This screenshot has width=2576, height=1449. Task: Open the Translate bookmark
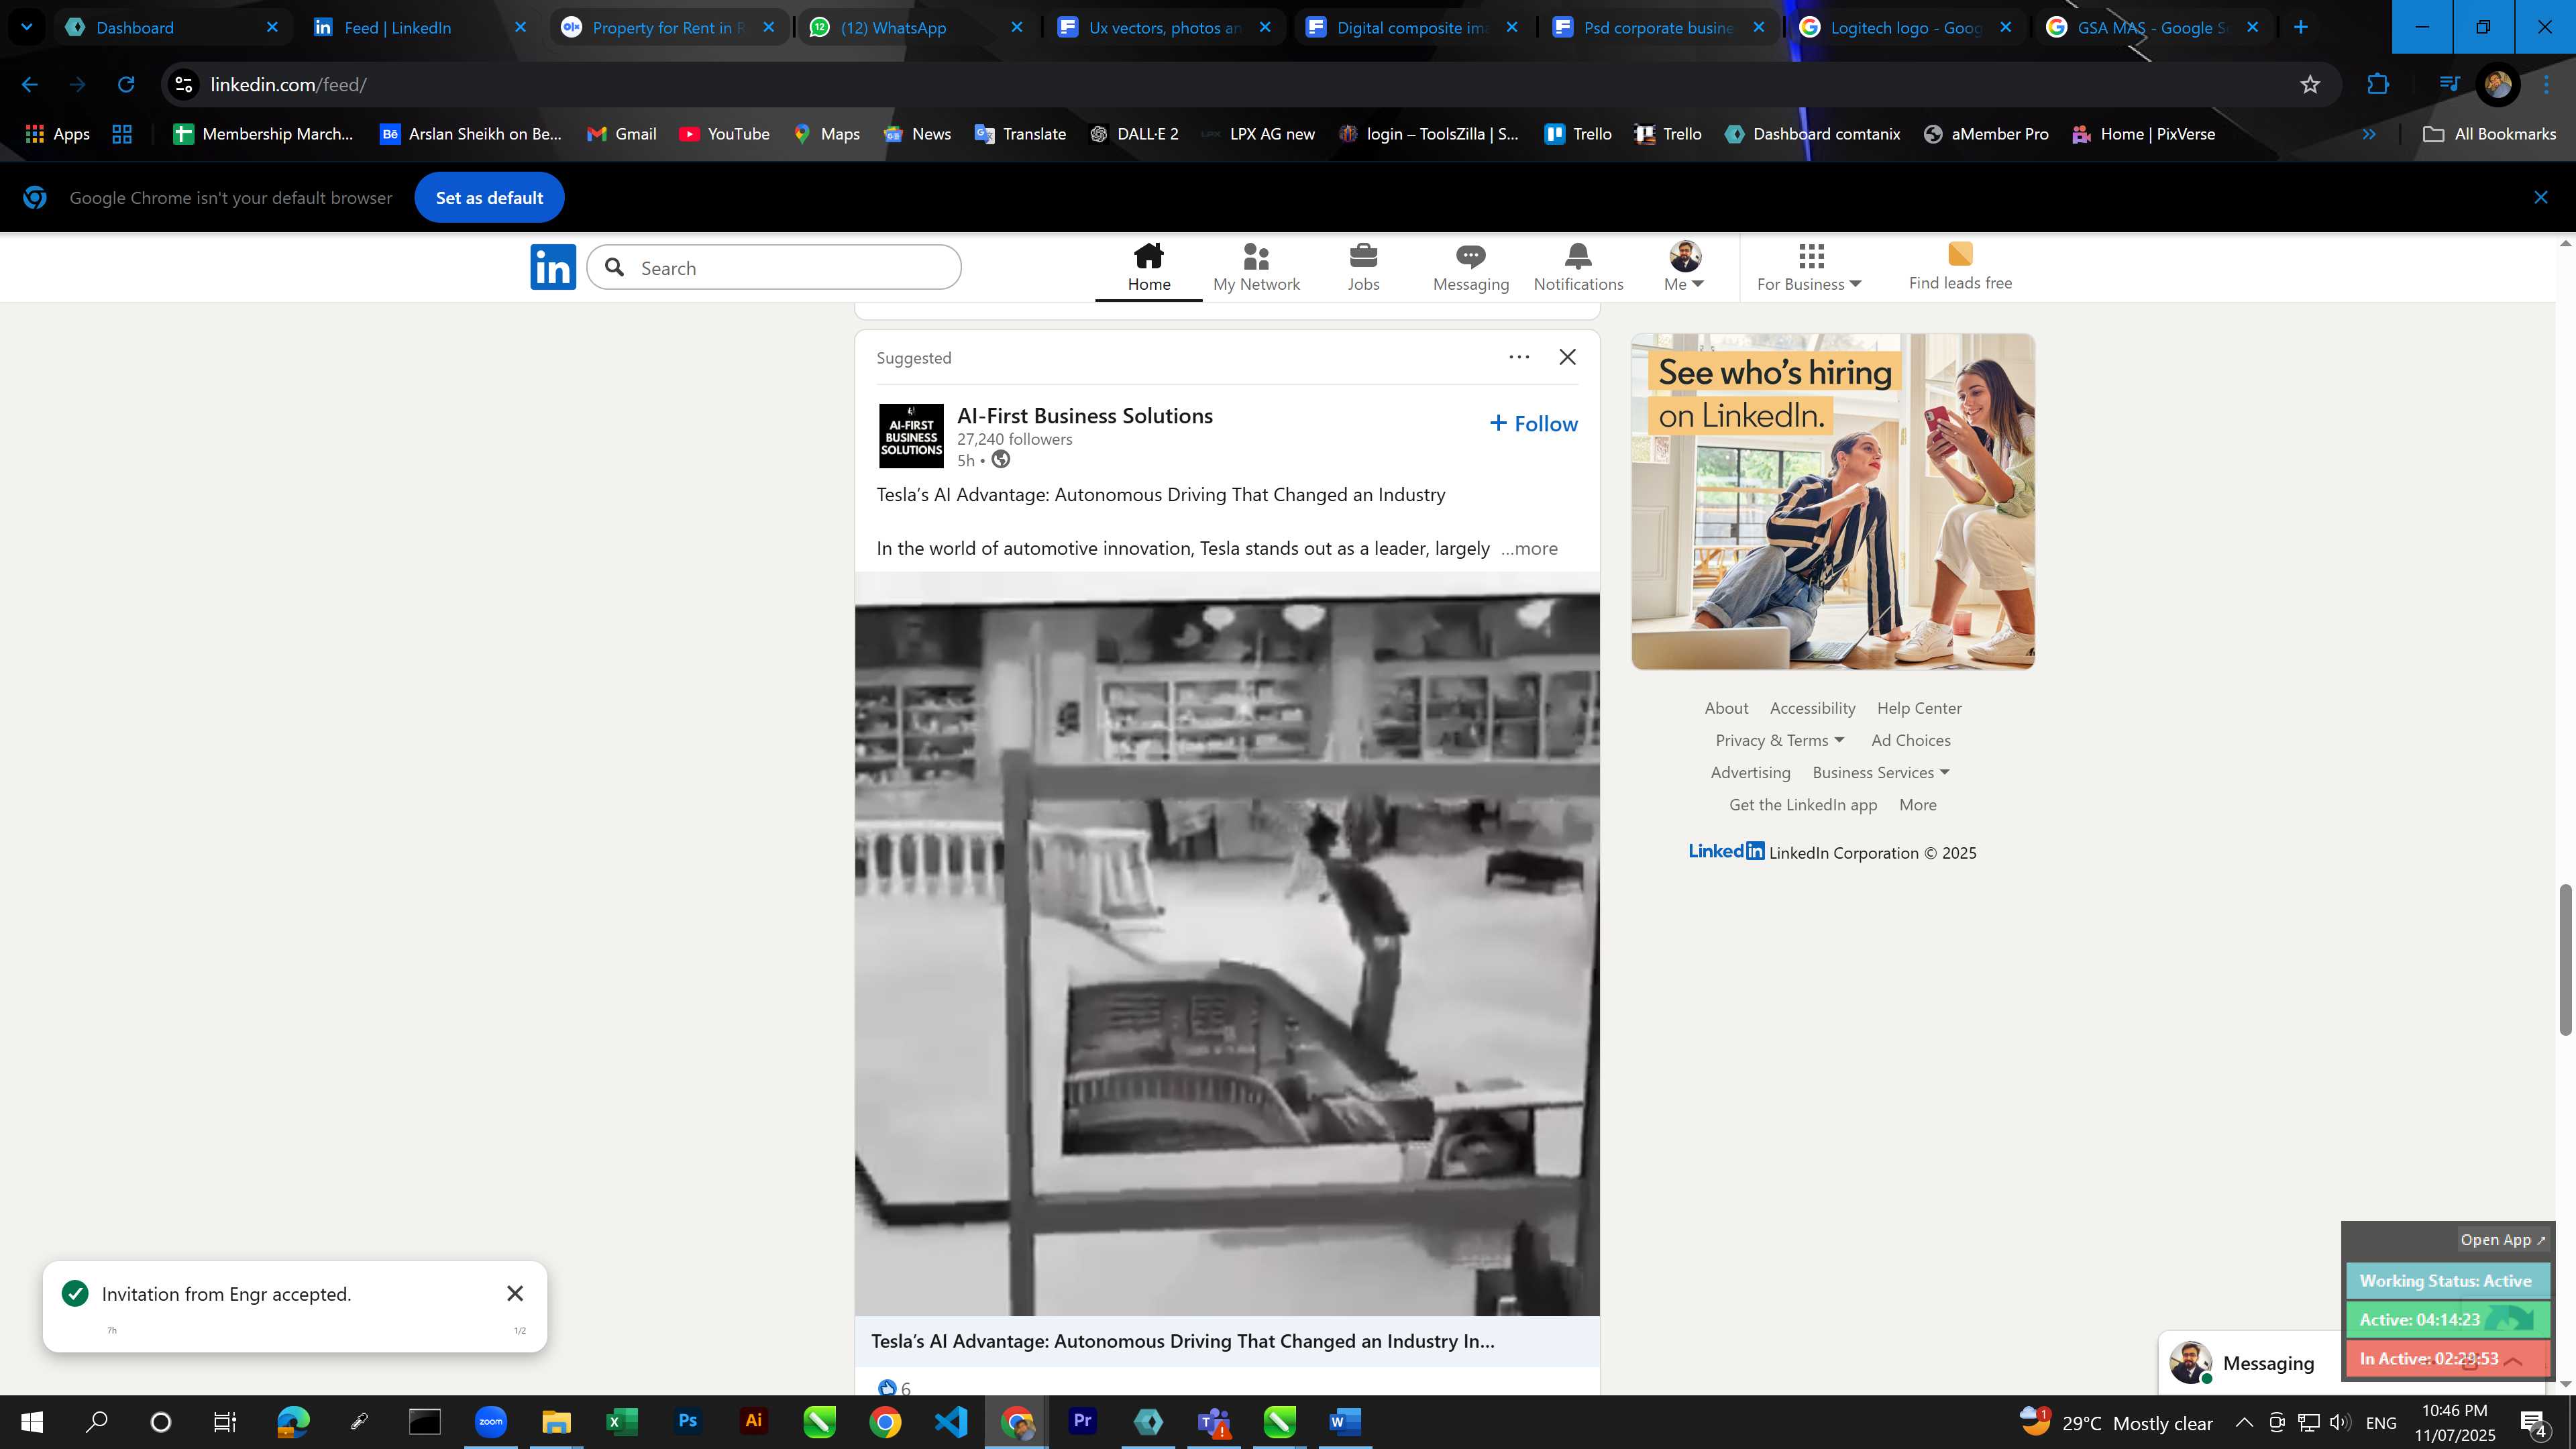(1020, 134)
